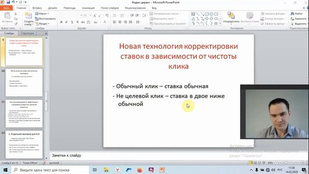Open Преобразовать в SmartArt dropdown

click(168, 24)
